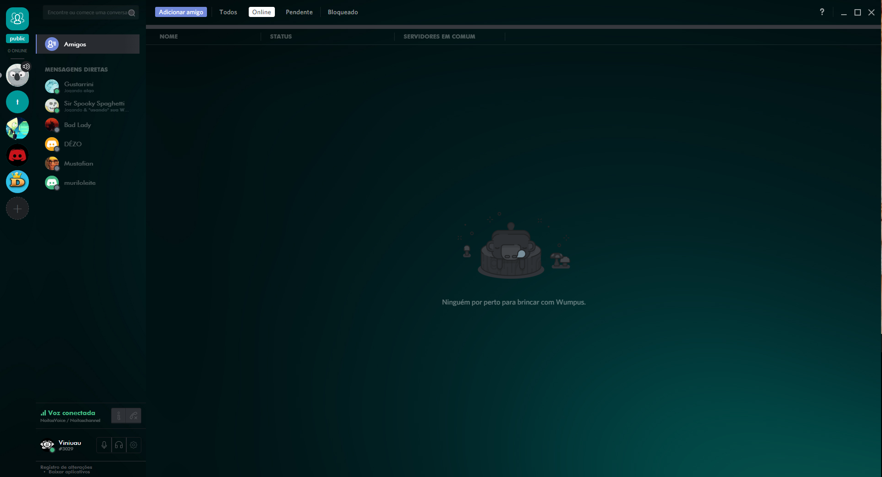The height and width of the screenshot is (477, 882).
Task: Open help via the question mark icon
Action: (822, 12)
